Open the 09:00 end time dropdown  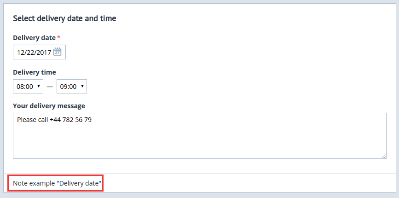click(72, 87)
